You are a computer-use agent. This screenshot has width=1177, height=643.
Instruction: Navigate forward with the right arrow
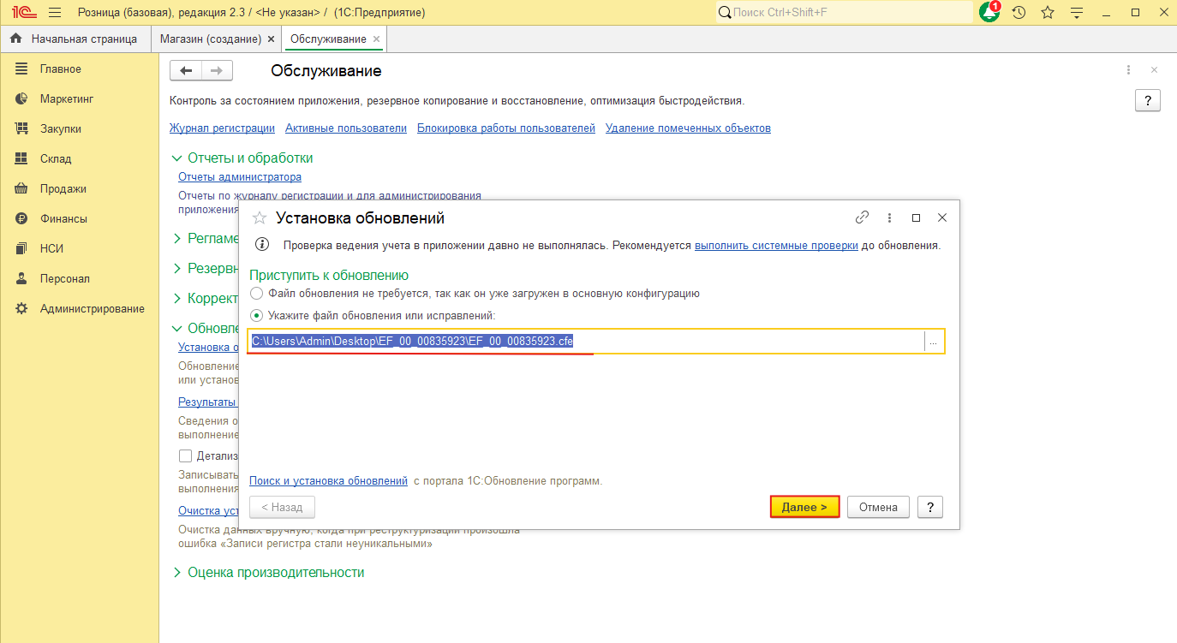[217, 71]
